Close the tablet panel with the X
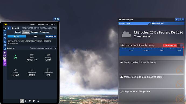The image size is (186, 104). point(58,19)
